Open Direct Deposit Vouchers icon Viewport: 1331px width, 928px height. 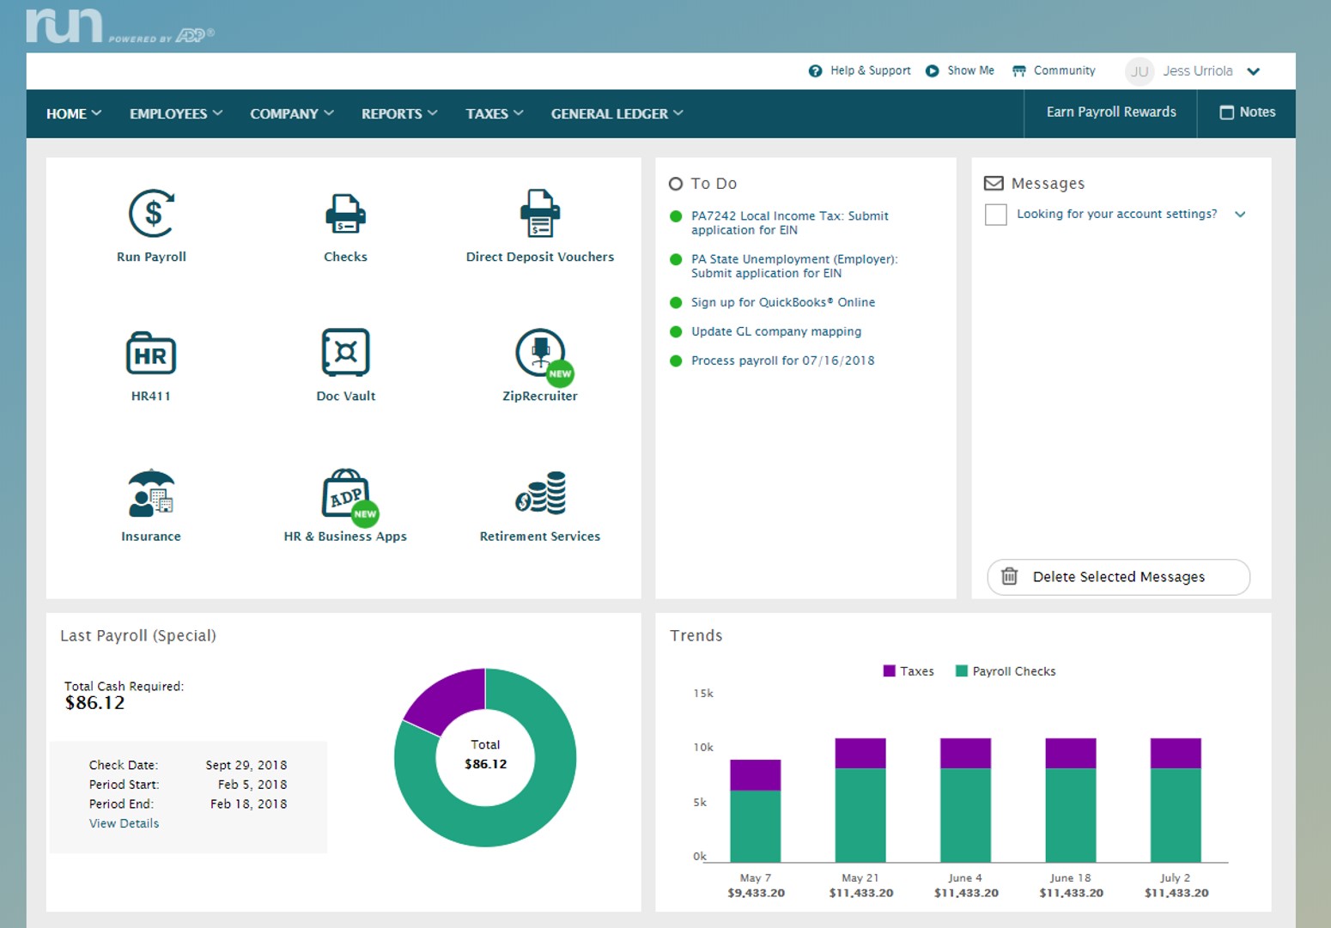(539, 214)
